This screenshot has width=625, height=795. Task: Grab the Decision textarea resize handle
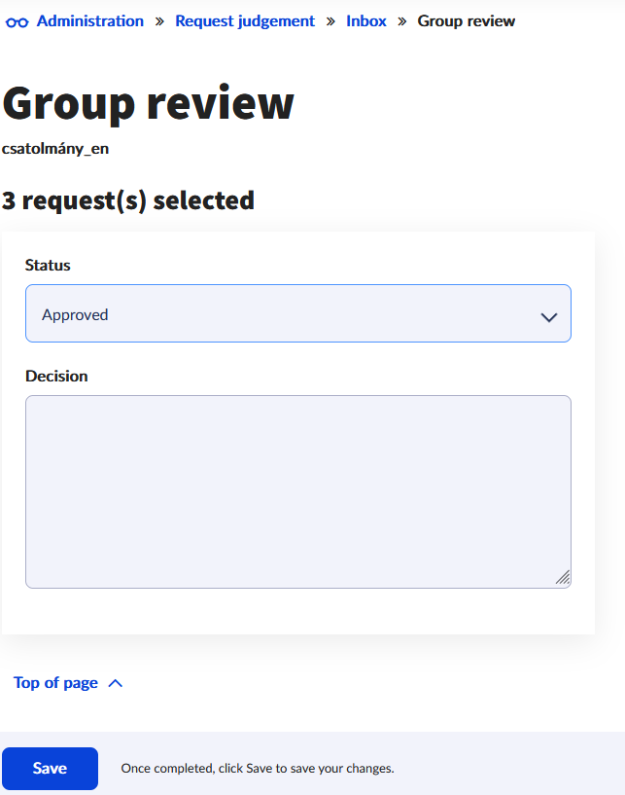click(563, 578)
